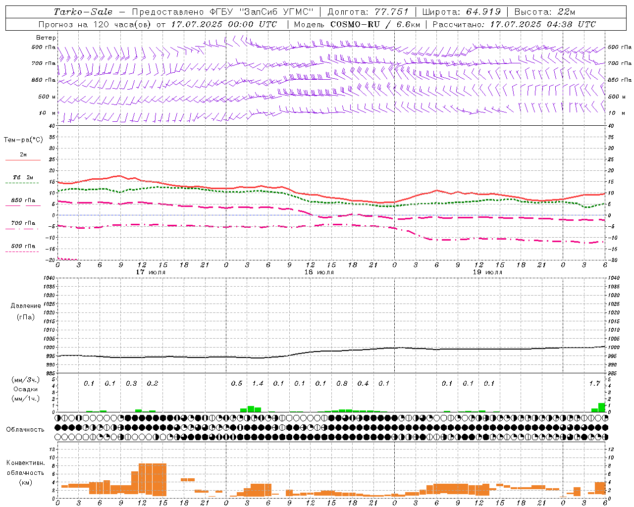Select the 0.4 precipitation value
Image resolution: width=634 pixels, height=507 pixels.
[363, 384]
